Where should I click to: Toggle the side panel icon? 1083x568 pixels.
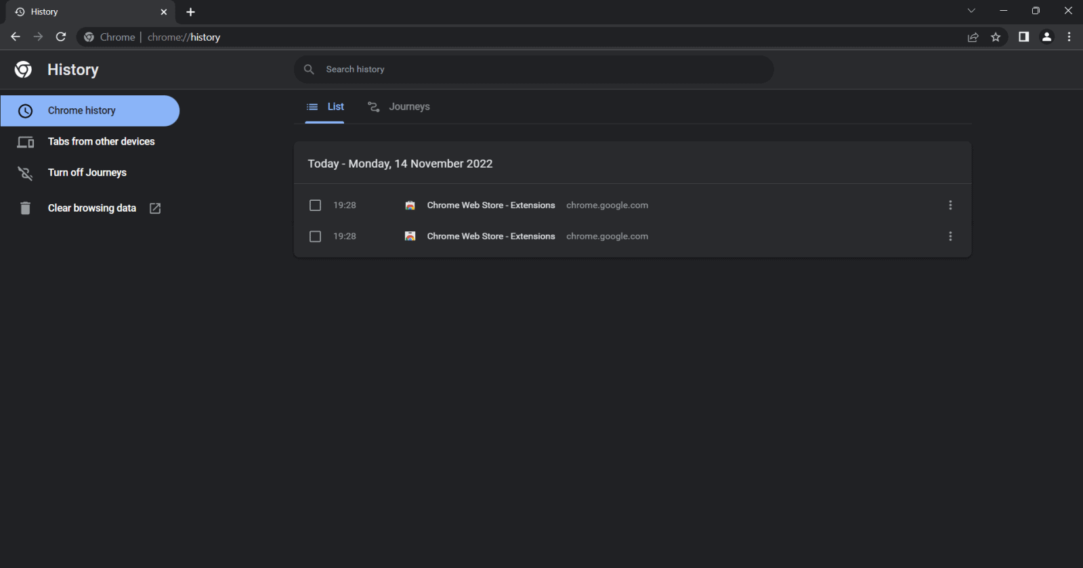(1023, 37)
